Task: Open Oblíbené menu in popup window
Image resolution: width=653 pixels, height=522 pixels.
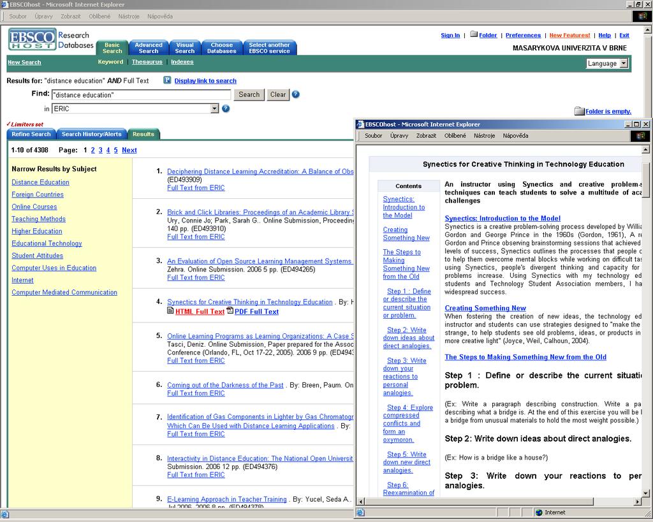Action: 455,136
